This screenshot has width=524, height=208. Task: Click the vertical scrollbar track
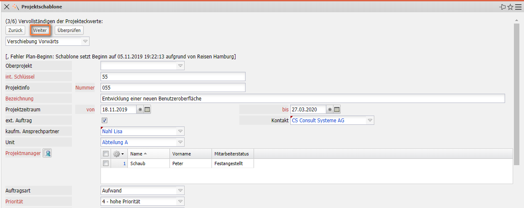[516, 185]
